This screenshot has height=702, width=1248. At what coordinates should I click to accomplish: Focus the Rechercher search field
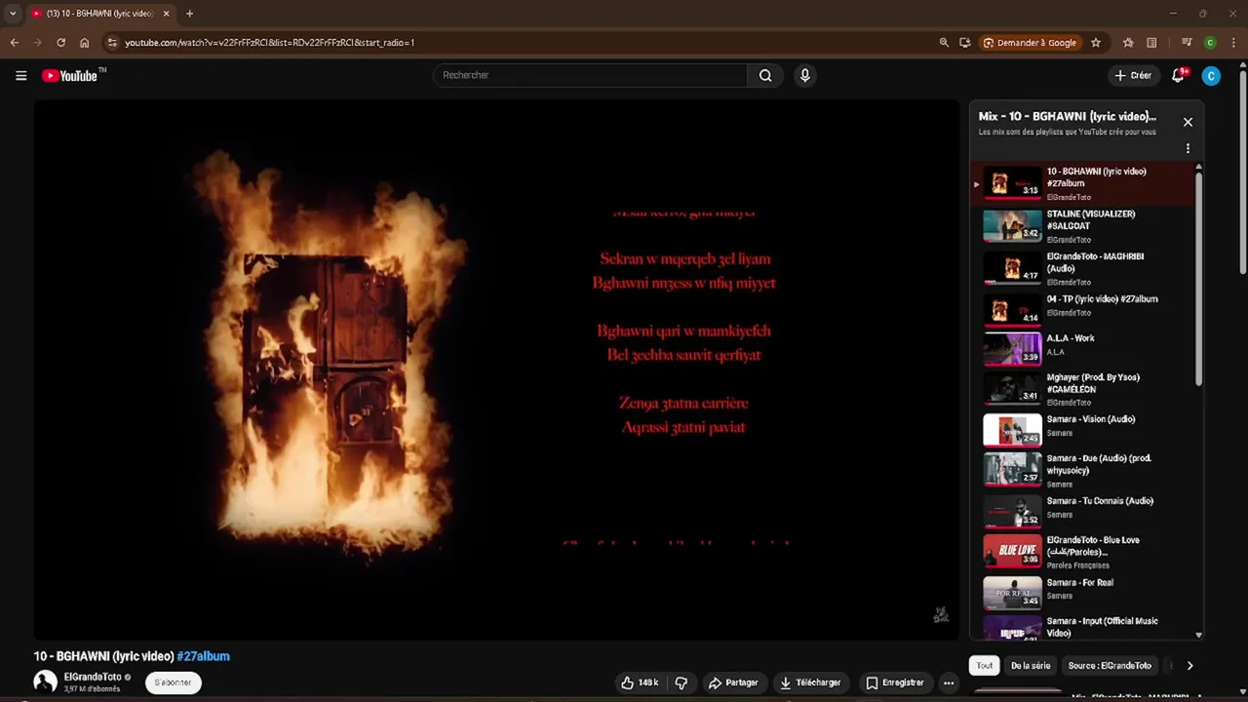coord(590,75)
